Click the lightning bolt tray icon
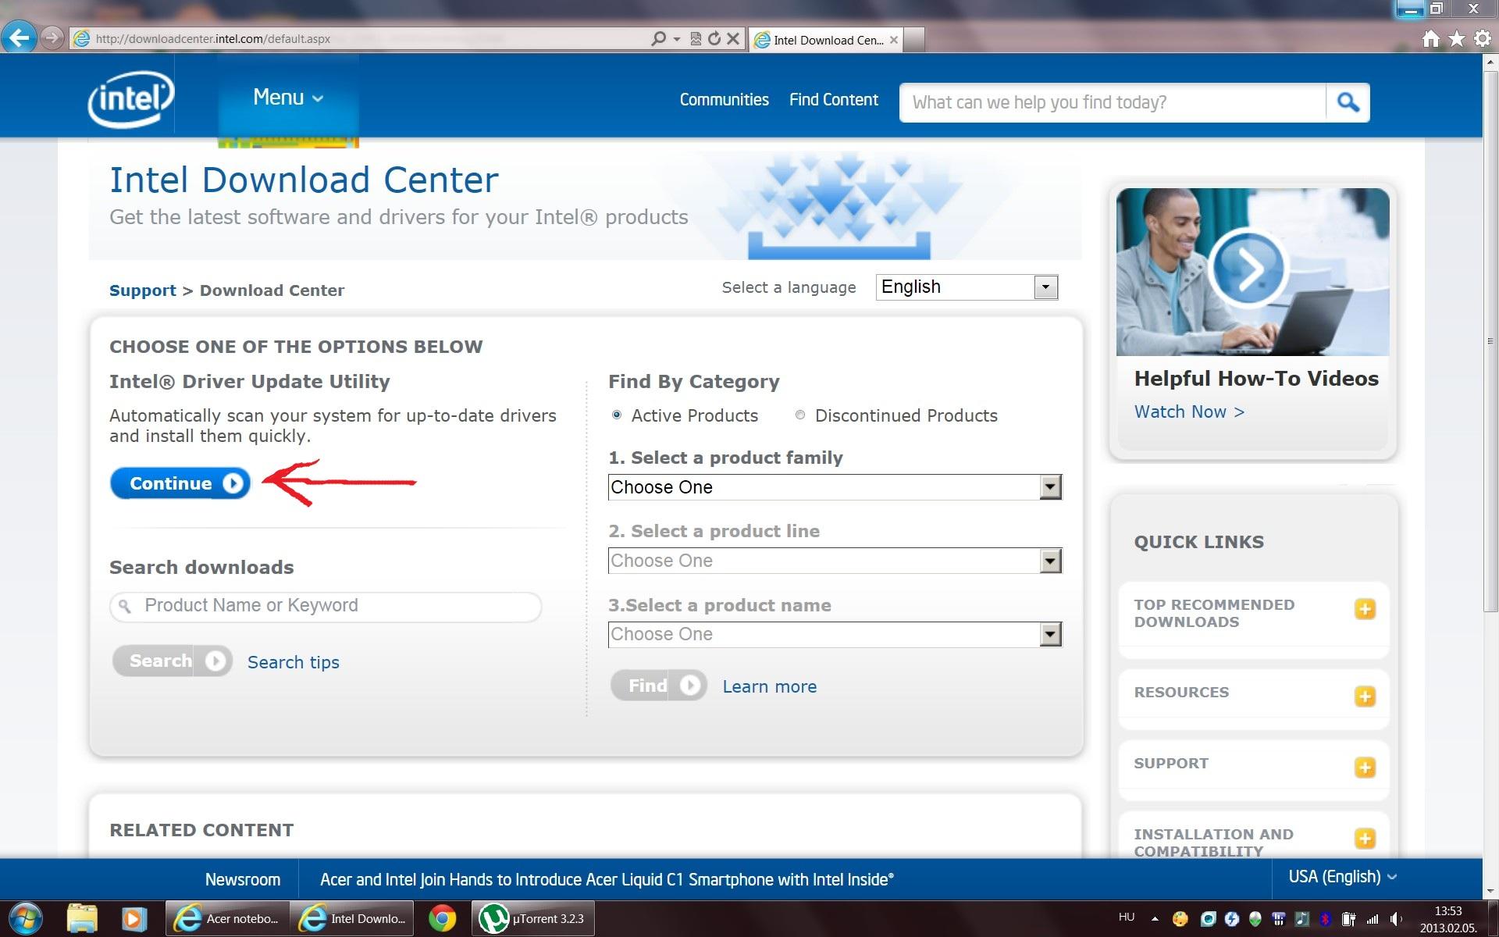1499x937 pixels. click(1231, 919)
